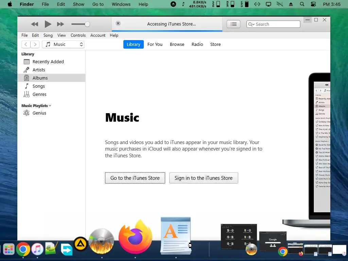Open the Song menu
This screenshot has width=348, height=261.
pyautogui.click(x=48, y=35)
